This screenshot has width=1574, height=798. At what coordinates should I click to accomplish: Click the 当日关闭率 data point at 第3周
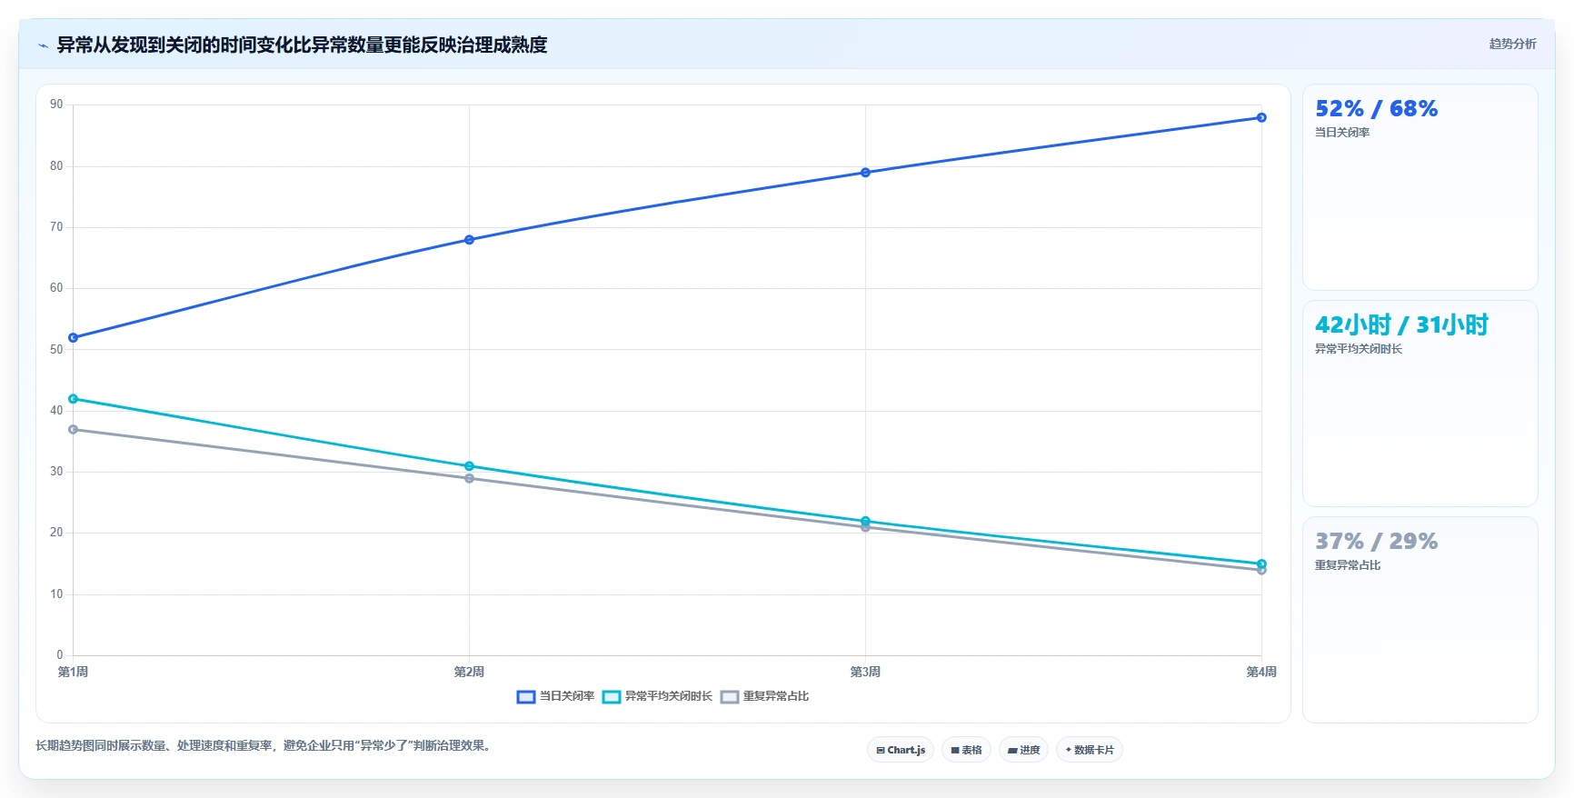tap(865, 173)
